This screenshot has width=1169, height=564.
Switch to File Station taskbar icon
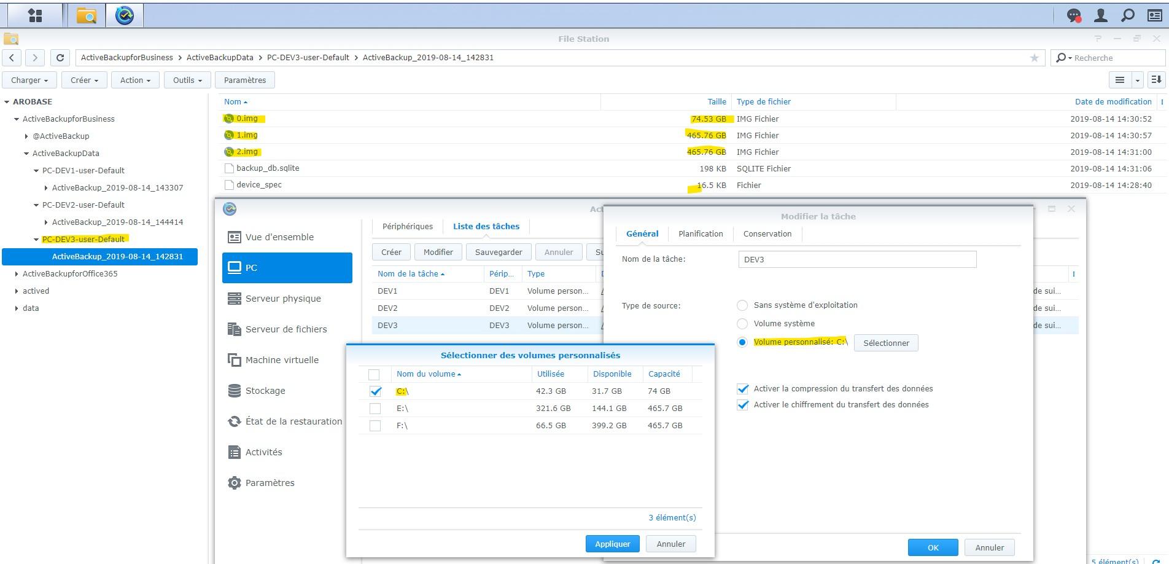[87, 15]
